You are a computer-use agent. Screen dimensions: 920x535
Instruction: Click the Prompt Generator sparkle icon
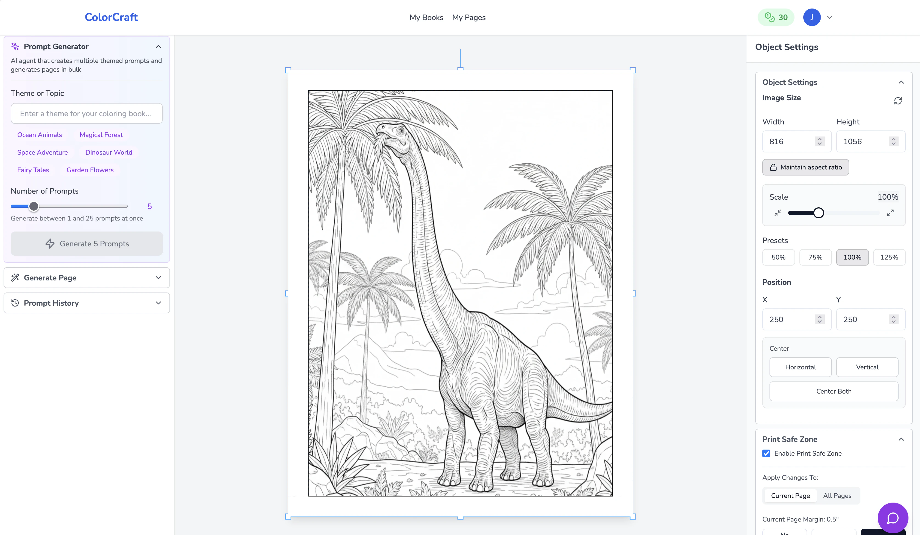15,46
